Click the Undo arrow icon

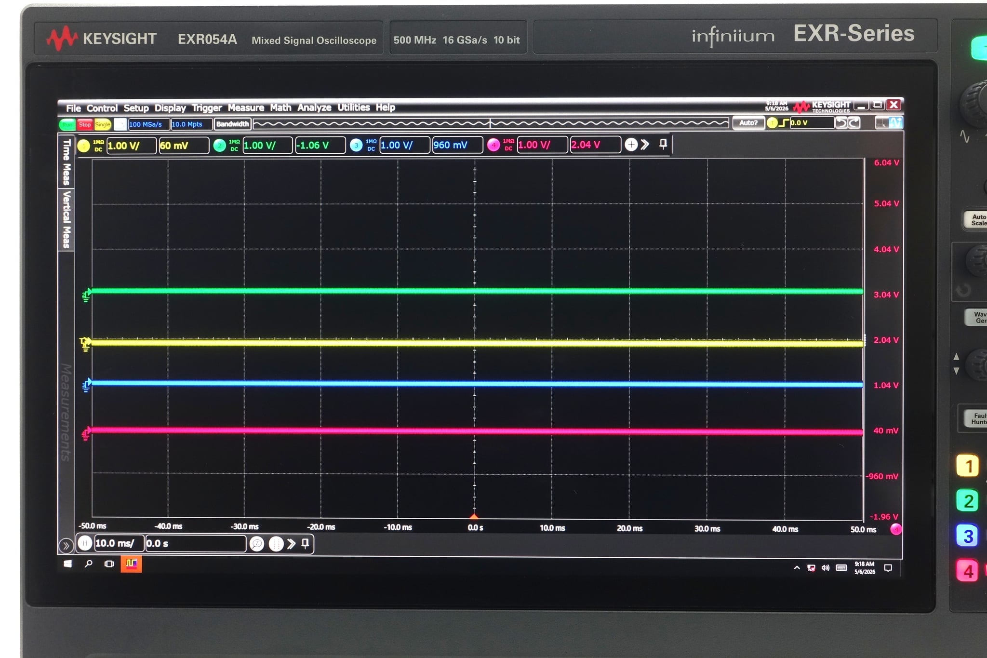click(841, 123)
